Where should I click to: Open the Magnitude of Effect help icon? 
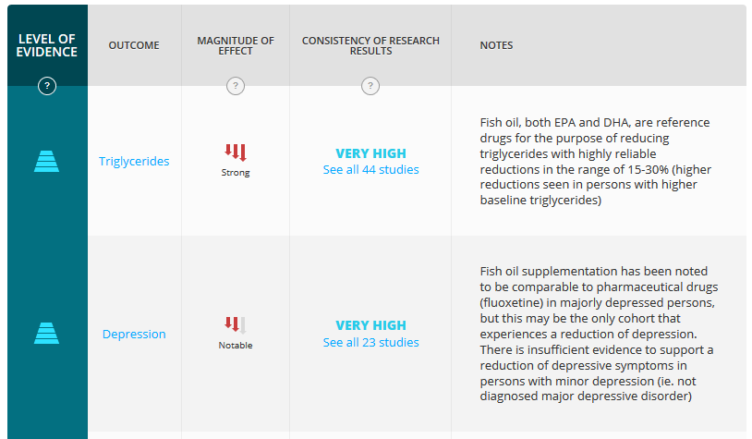(x=236, y=86)
